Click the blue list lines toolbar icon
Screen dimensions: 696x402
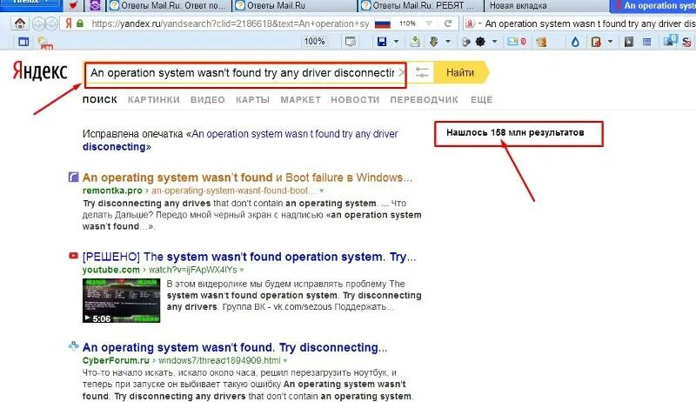pos(646,42)
